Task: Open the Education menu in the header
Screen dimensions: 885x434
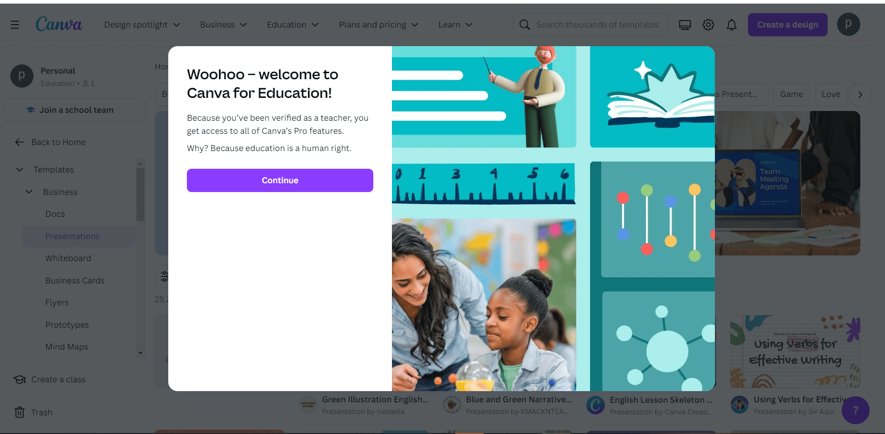Action: [293, 25]
